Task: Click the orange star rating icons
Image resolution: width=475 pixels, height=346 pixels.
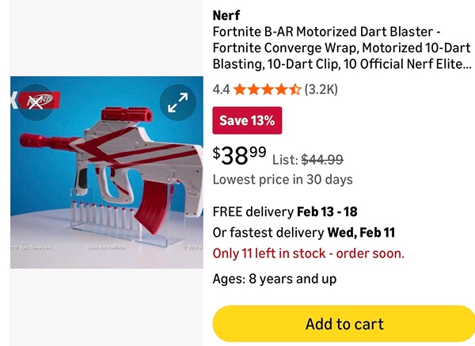Action: coord(267,89)
